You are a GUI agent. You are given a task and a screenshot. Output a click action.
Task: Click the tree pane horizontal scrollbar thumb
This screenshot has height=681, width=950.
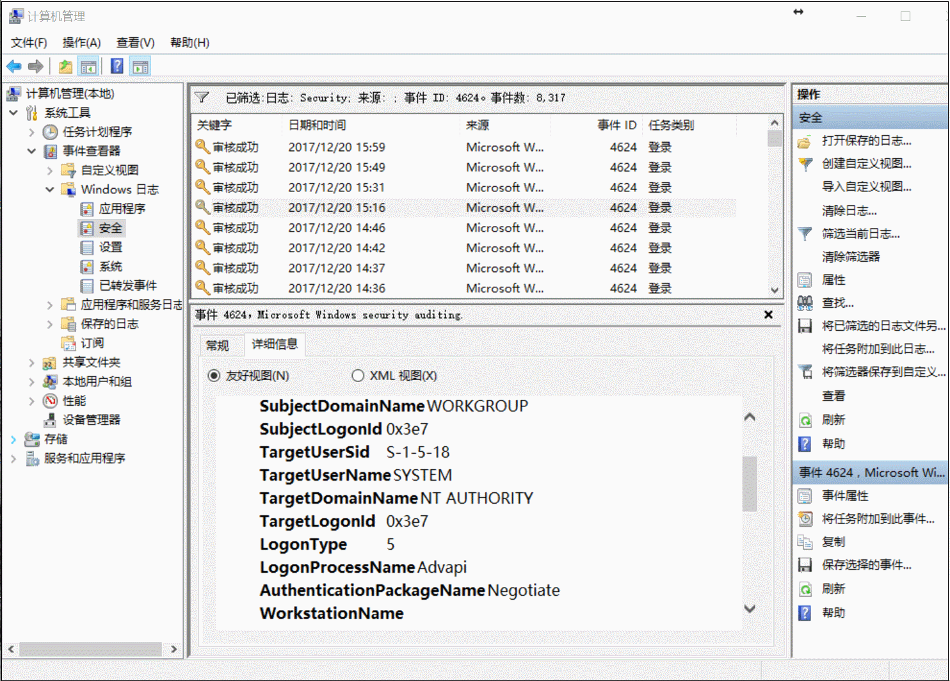(90, 649)
